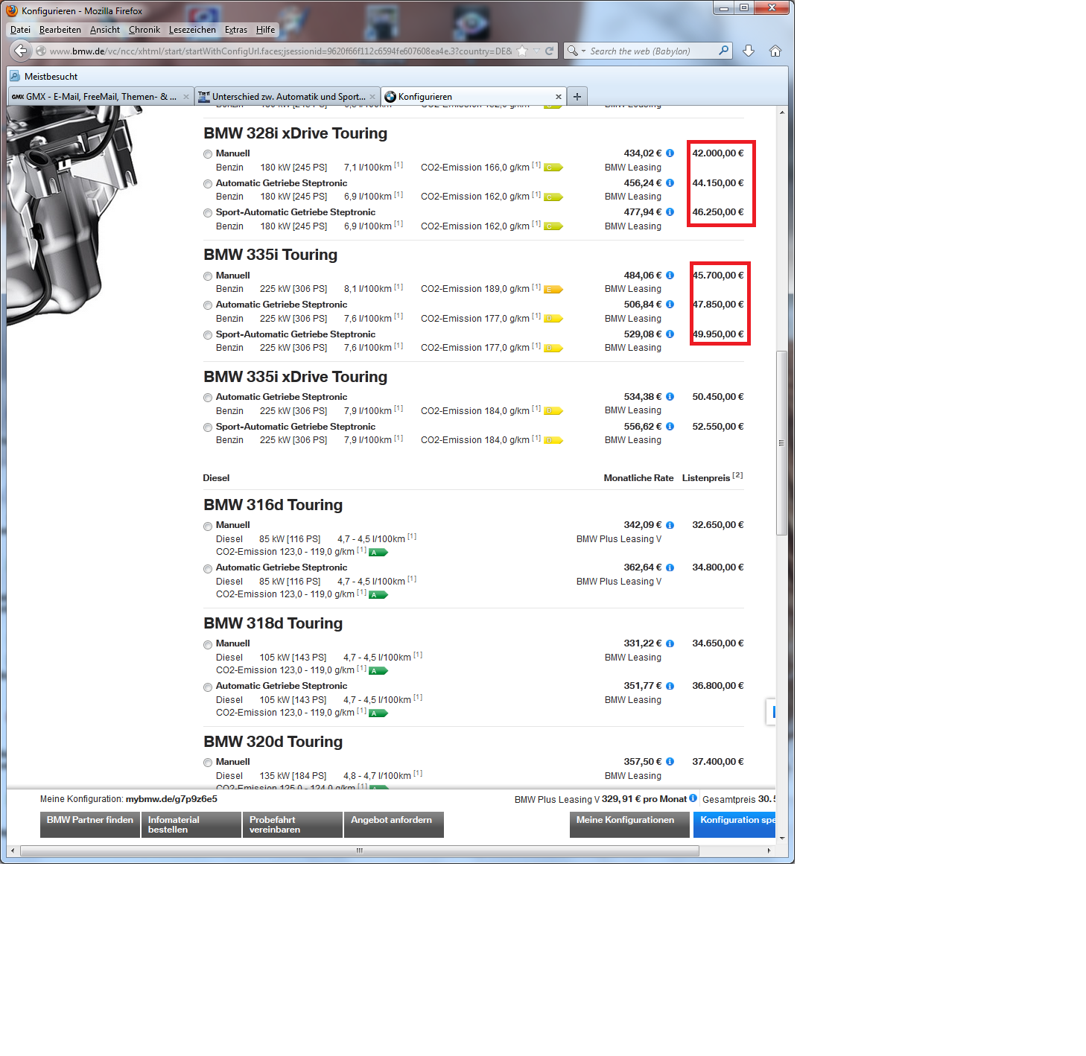This screenshot has width=1086, height=1056.
Task: Click Probefahrt vereinbaren button
Action: click(293, 824)
